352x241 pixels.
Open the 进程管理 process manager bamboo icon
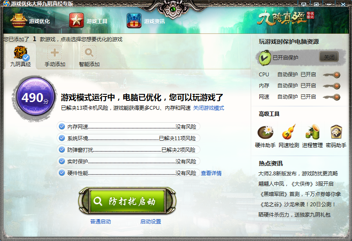[x=313, y=132]
